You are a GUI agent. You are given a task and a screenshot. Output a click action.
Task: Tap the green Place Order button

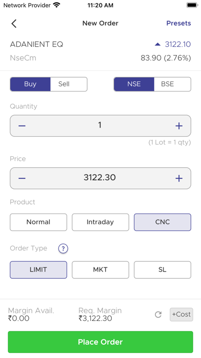point(100,342)
